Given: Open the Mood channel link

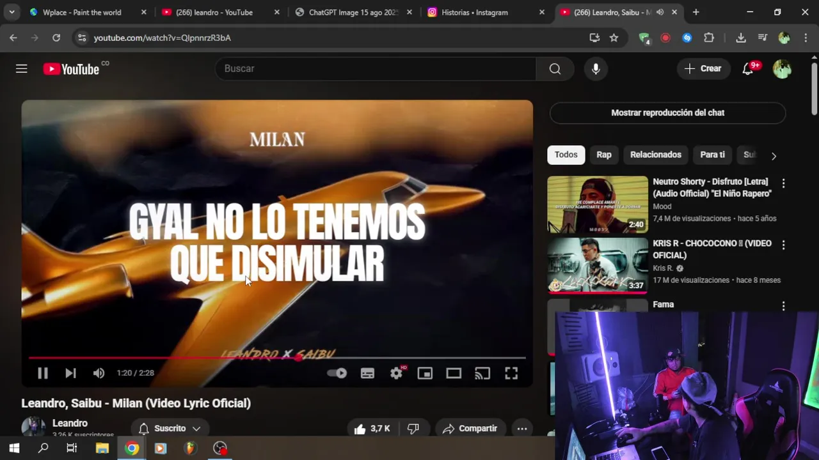Looking at the screenshot, I should (662, 206).
